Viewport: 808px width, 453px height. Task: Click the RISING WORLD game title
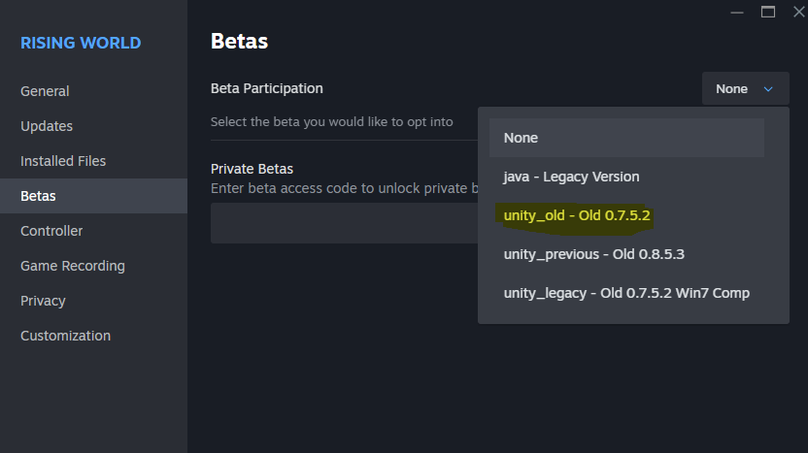pyautogui.click(x=81, y=43)
